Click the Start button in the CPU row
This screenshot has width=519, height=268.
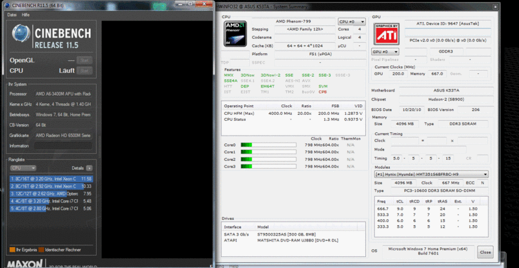84,71
